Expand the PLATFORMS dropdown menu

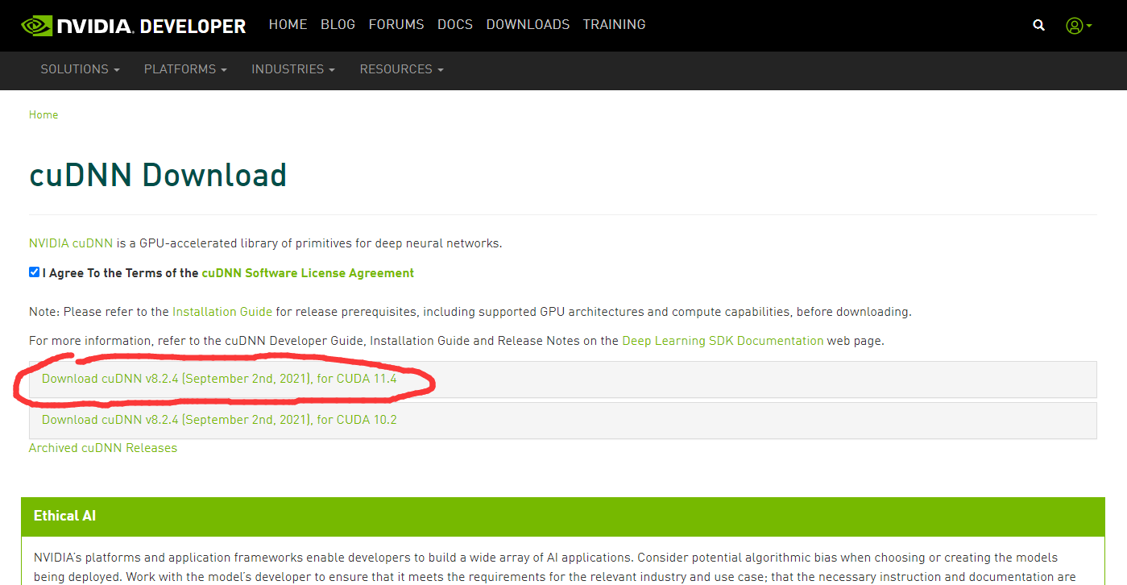(x=185, y=69)
